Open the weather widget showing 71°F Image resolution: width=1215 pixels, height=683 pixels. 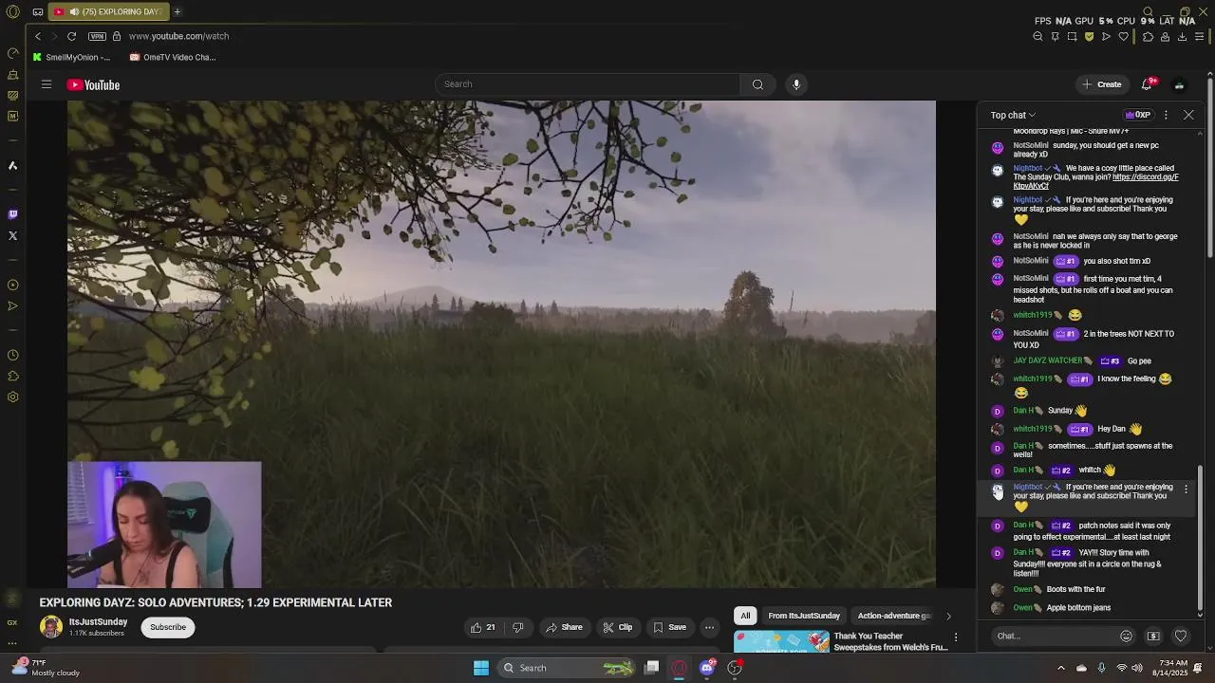coord(46,668)
